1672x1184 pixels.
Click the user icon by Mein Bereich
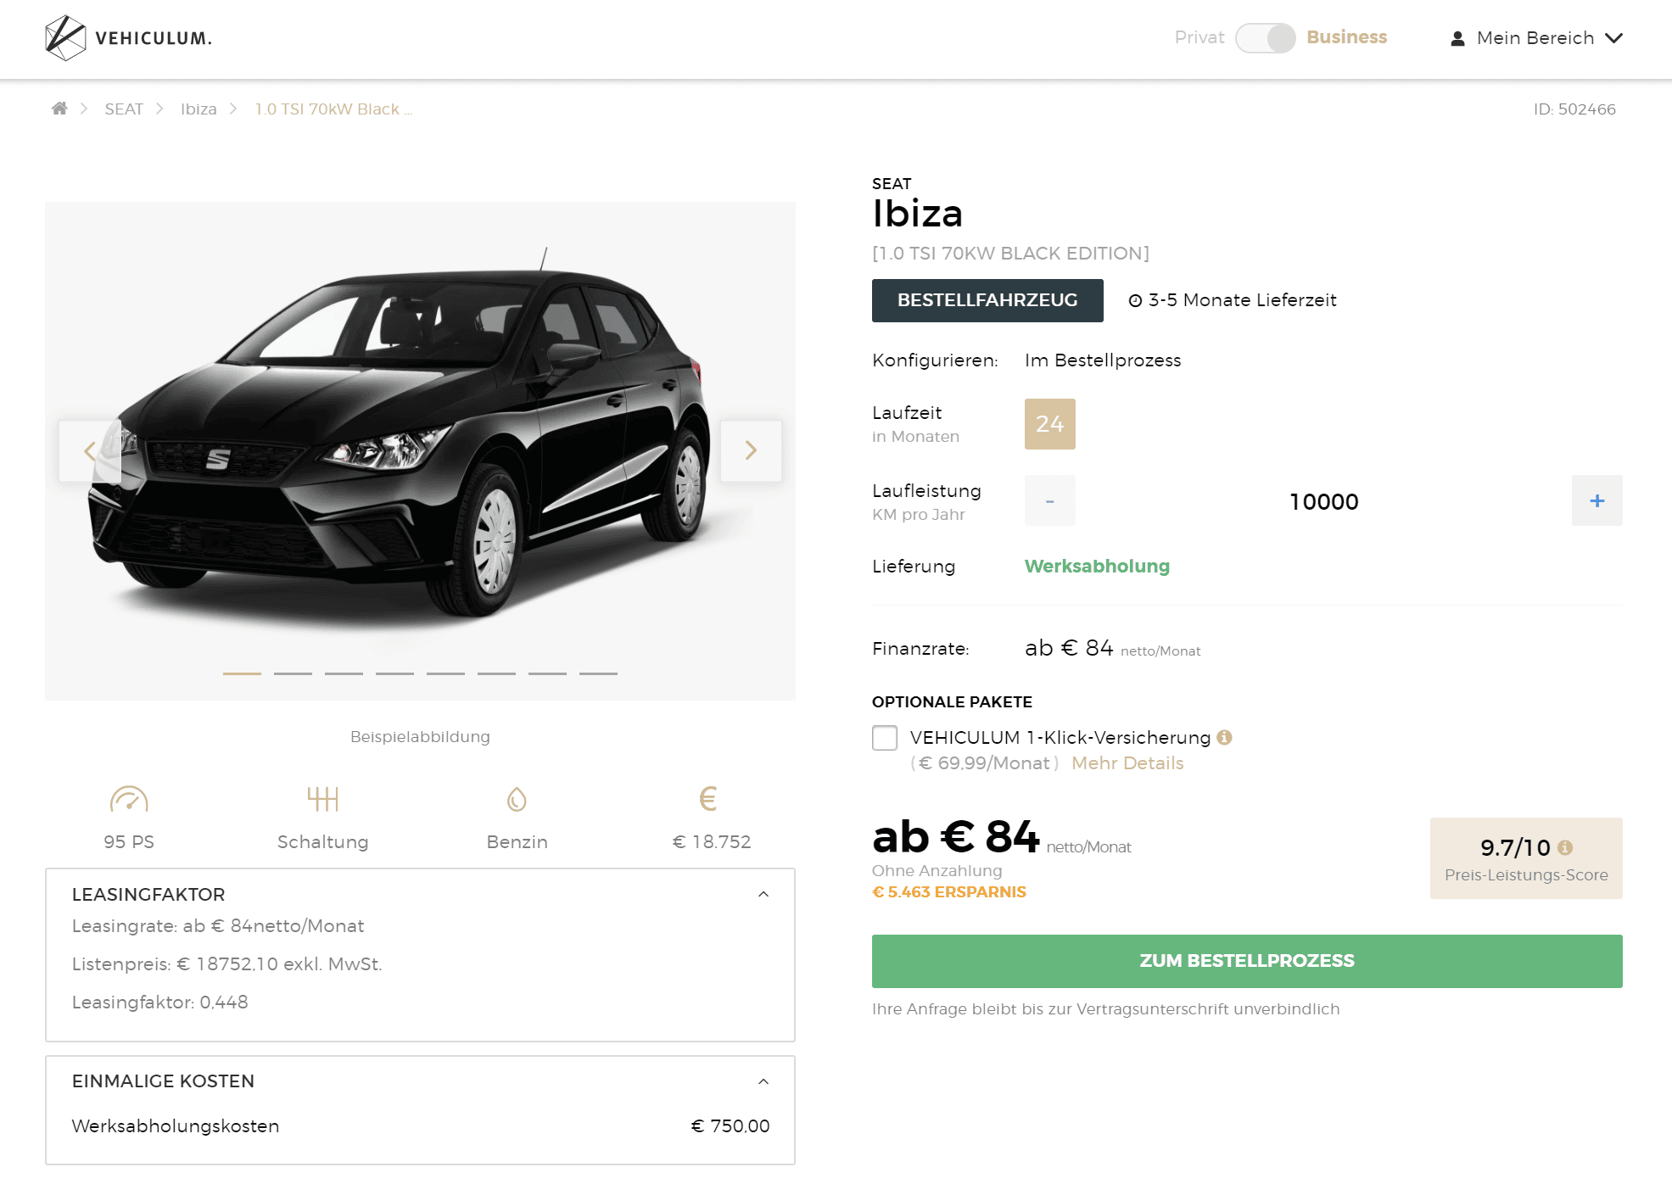click(1457, 38)
